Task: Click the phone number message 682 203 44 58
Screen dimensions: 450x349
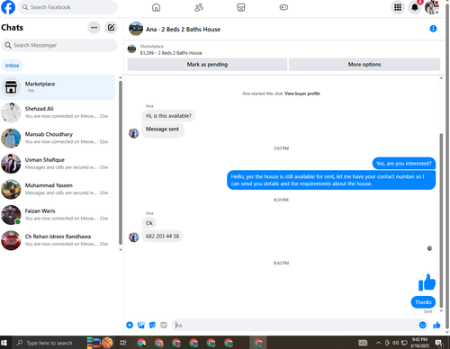Action: [162, 237]
